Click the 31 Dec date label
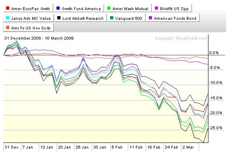 pyautogui.click(x=12, y=147)
